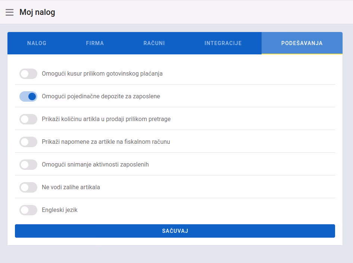The height and width of the screenshot is (263, 353).
Task: Click the 'Omogući snimanje aktivnosti zaposlenih' label
Action: (x=95, y=165)
